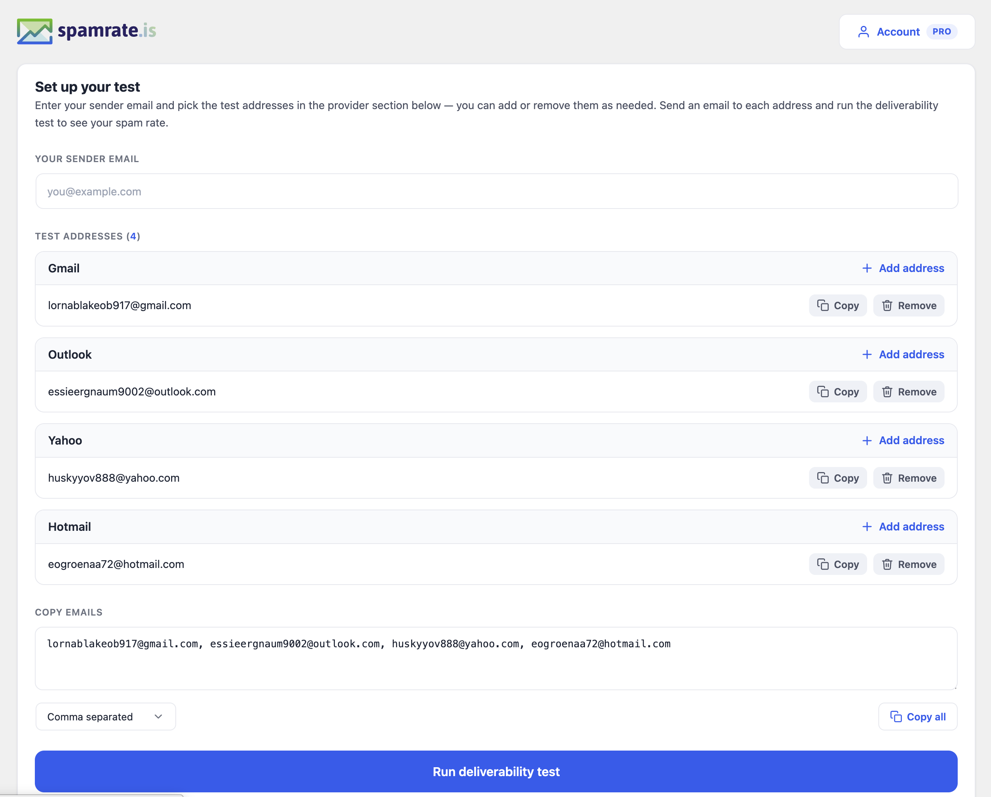Click the trash icon for lornablakeob917@gmail.com
Image resolution: width=991 pixels, height=797 pixels.
tap(887, 306)
